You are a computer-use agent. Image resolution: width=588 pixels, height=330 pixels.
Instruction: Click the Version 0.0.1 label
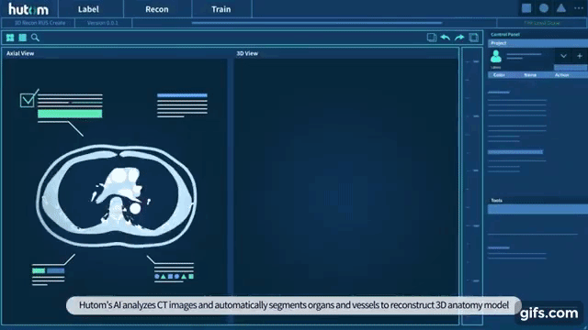coord(102,23)
